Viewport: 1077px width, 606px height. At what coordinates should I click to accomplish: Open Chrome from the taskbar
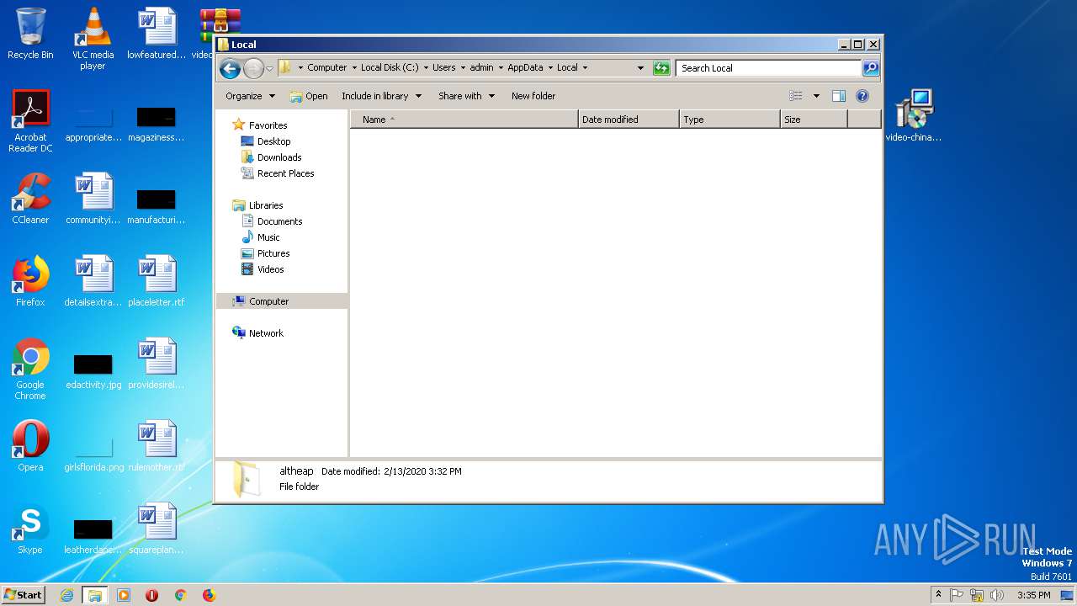point(180,595)
